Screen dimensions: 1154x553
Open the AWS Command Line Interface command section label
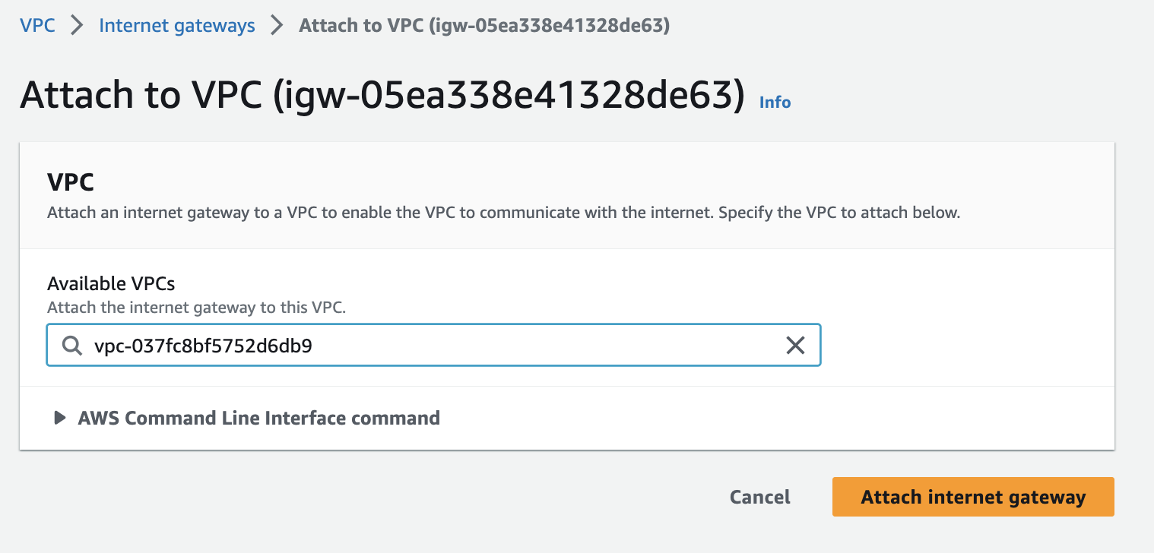258,418
